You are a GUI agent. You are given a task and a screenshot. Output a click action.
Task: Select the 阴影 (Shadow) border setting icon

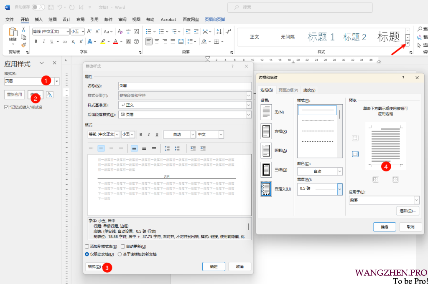pyautogui.click(x=266, y=150)
